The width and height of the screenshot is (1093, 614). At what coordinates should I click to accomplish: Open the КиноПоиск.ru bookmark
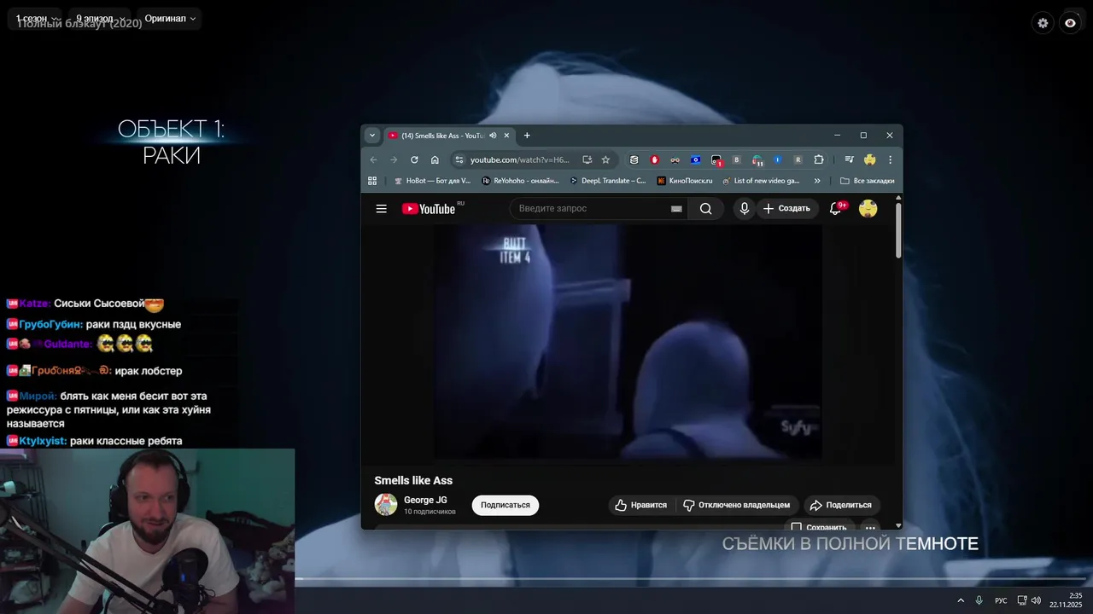coord(685,181)
